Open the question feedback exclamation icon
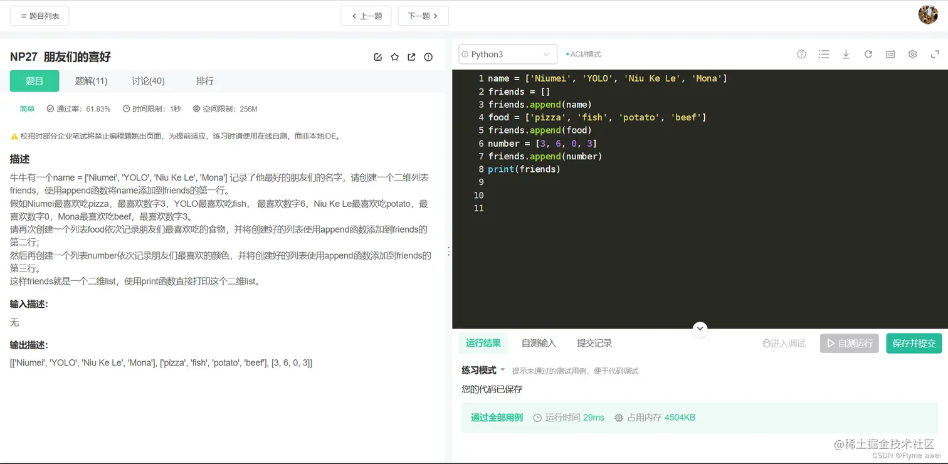The image size is (948, 464). click(428, 56)
